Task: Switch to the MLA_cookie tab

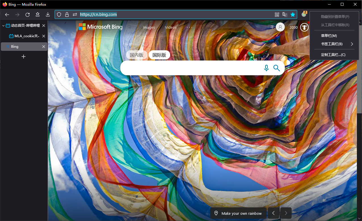Action: point(27,36)
